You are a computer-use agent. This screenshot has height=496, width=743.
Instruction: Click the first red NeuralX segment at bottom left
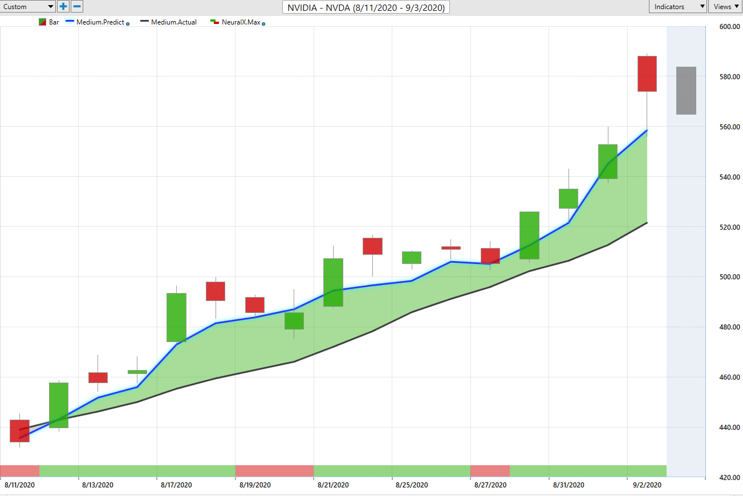pyautogui.click(x=19, y=471)
